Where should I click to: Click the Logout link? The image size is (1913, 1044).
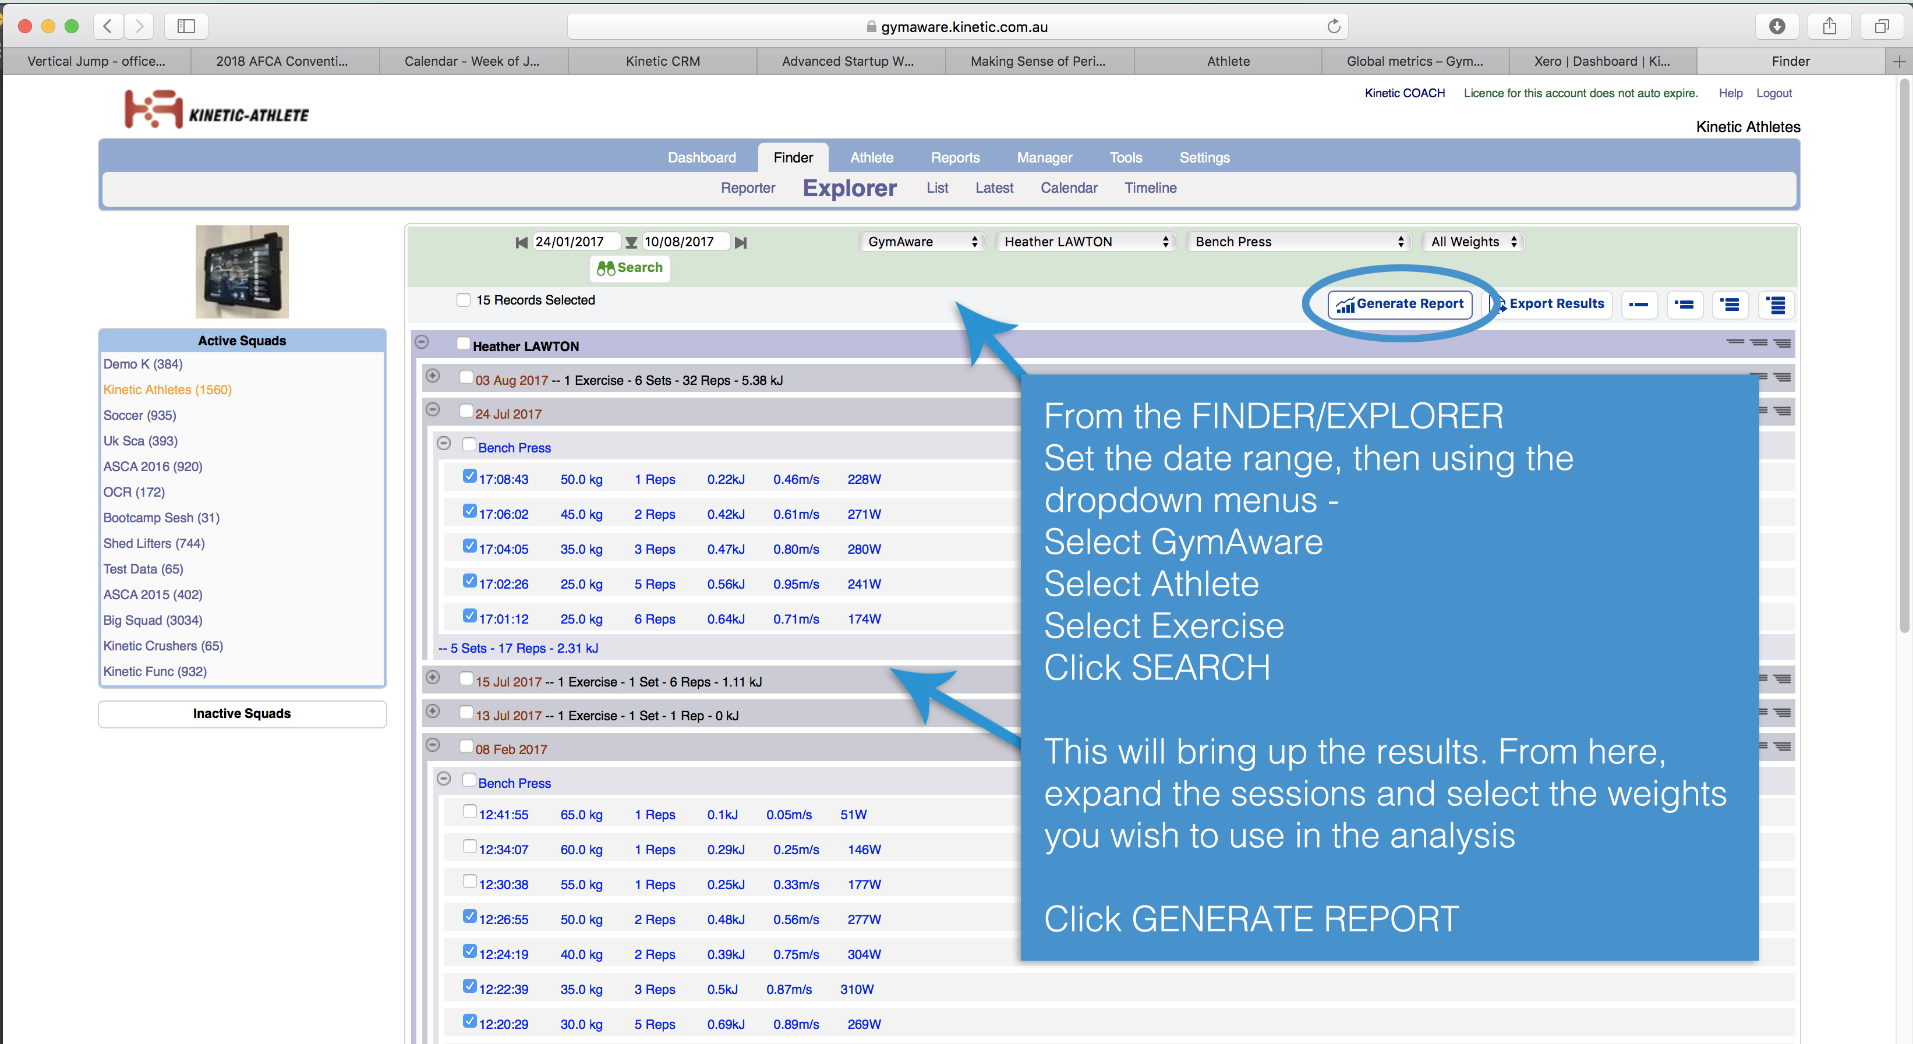click(1773, 94)
